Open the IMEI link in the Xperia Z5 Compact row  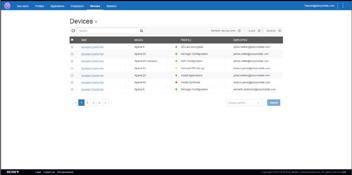coord(92,62)
